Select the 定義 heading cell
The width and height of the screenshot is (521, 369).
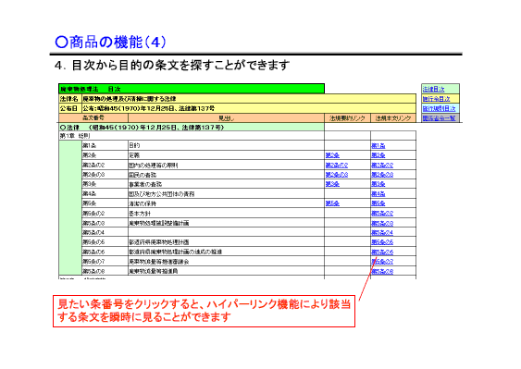click(x=226, y=155)
